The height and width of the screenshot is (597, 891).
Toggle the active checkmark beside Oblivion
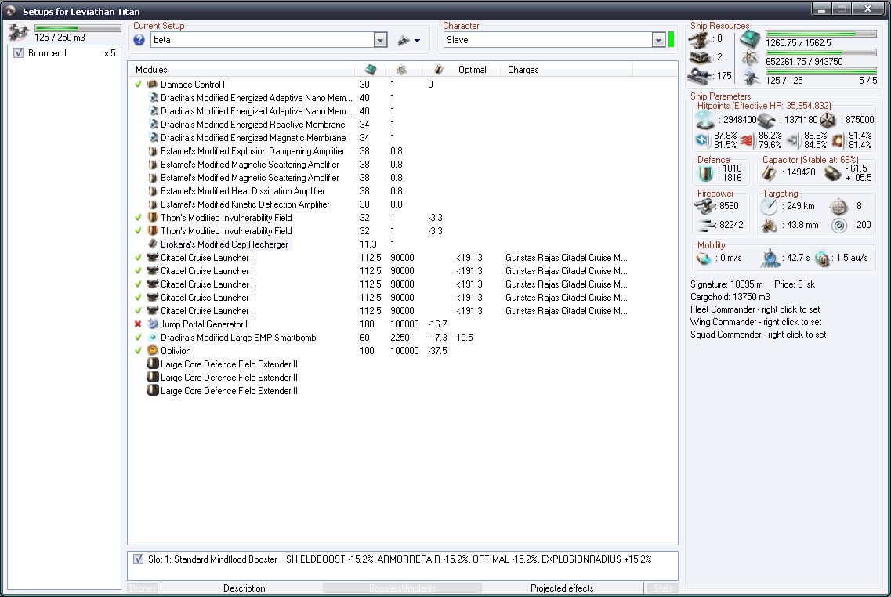pyautogui.click(x=138, y=351)
